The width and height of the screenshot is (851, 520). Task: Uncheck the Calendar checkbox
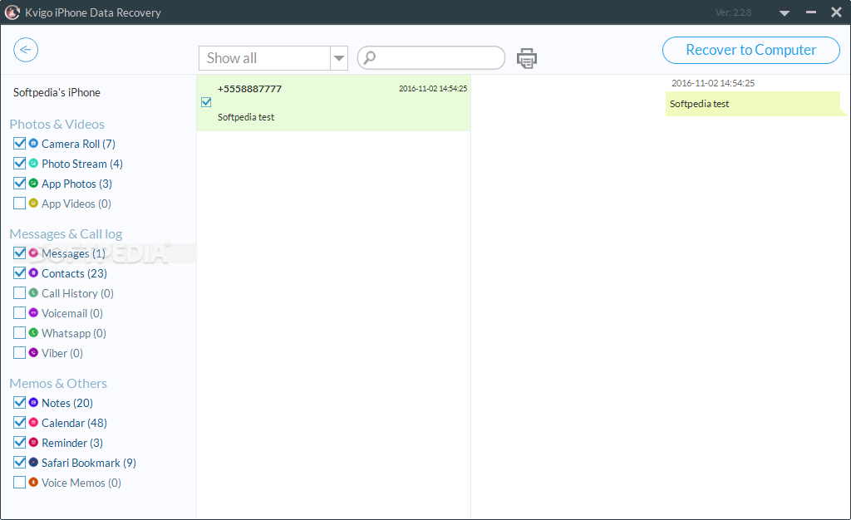pos(20,423)
